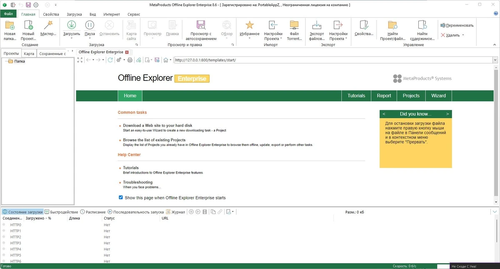
Task: Select the Папка folder in tree
Action: pos(20,61)
